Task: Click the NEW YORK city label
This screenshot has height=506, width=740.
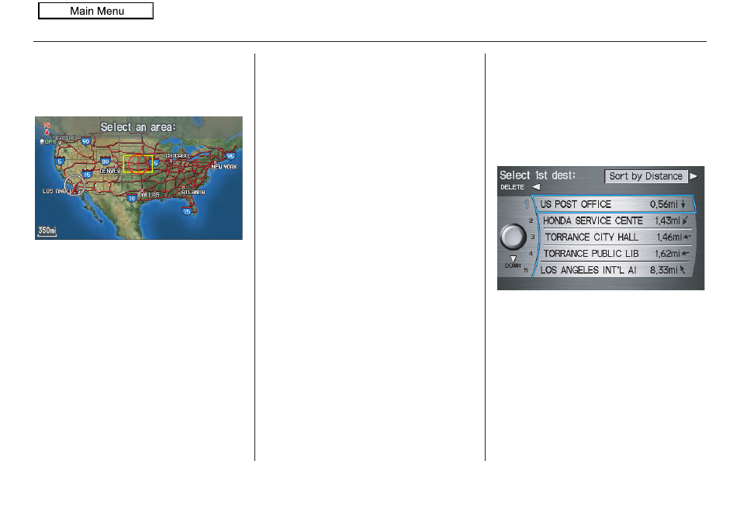Action: (x=223, y=167)
